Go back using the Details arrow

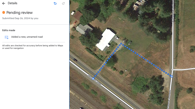pos(4,3)
